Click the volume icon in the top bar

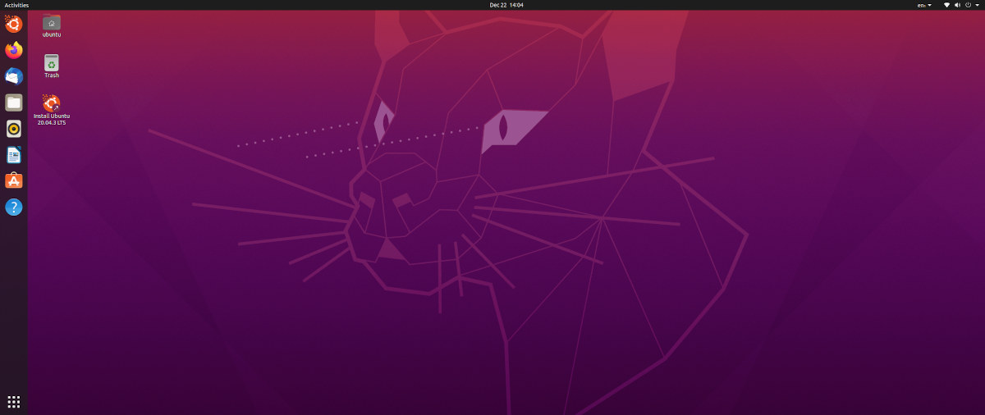956,5
